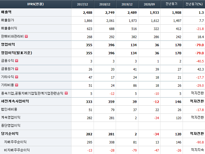The image size is (205, 154).
Task: Select the 비지배주주순이익 row label
Action: [17, 150]
